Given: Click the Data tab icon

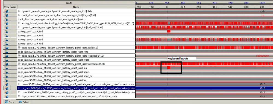Looking at the screenshot, I should pyautogui.click(x=6, y=102).
